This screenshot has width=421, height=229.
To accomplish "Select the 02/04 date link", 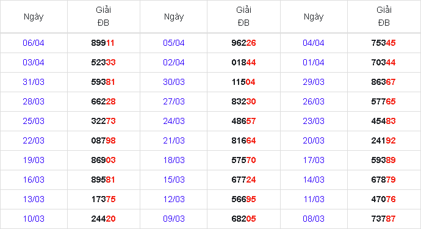I will tap(174, 62).
